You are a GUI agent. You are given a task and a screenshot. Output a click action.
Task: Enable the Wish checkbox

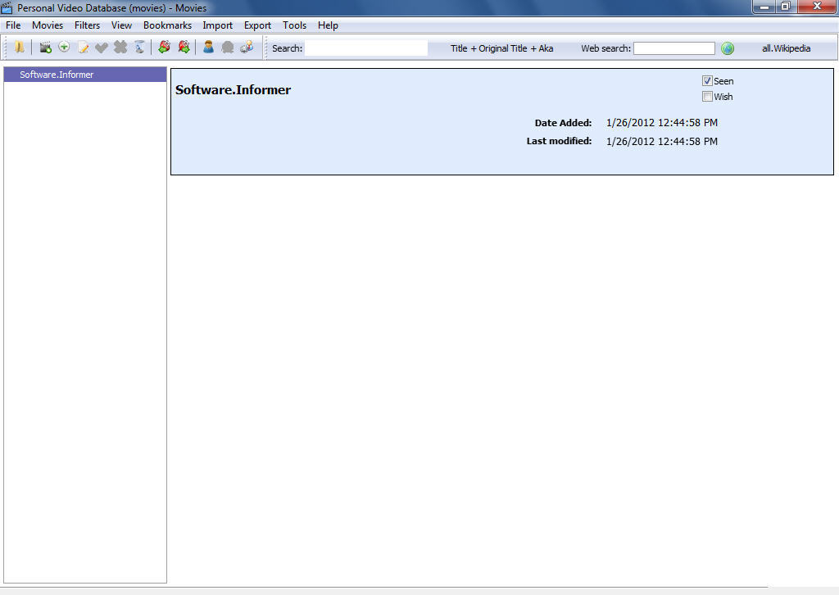[x=707, y=97]
